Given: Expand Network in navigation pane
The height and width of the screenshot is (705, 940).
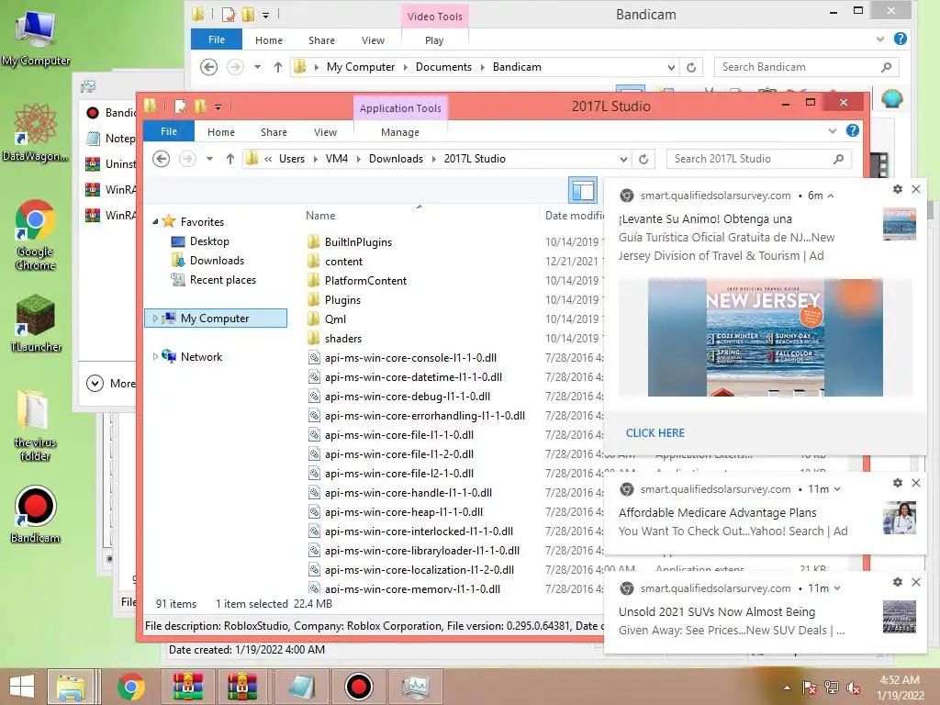Looking at the screenshot, I should click(x=155, y=357).
